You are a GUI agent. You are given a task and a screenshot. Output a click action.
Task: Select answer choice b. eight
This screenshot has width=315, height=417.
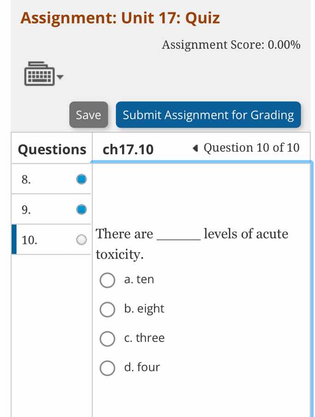tap(107, 309)
